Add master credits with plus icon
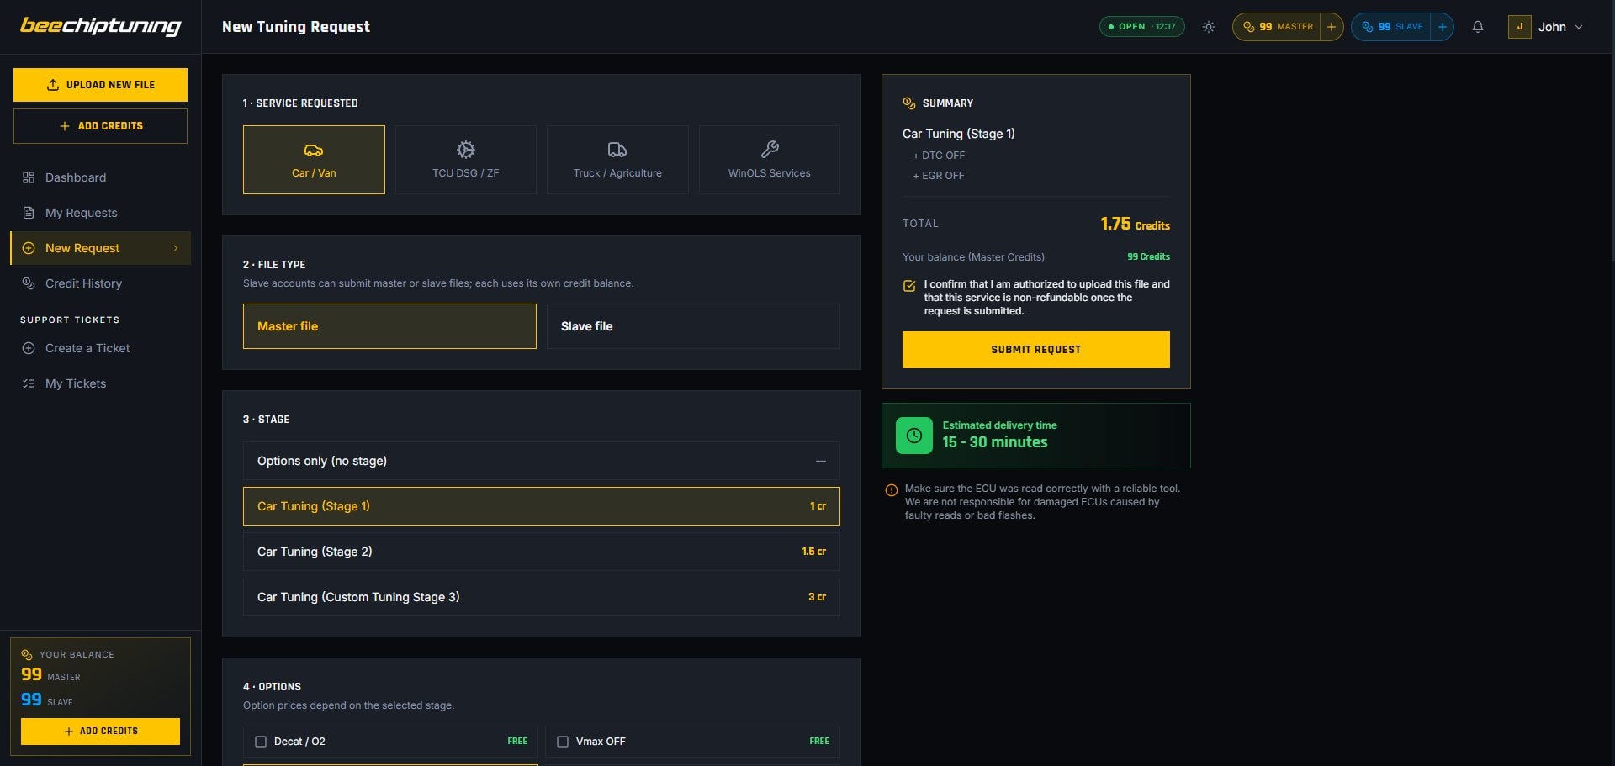Viewport: 1615px width, 766px height. click(1332, 27)
